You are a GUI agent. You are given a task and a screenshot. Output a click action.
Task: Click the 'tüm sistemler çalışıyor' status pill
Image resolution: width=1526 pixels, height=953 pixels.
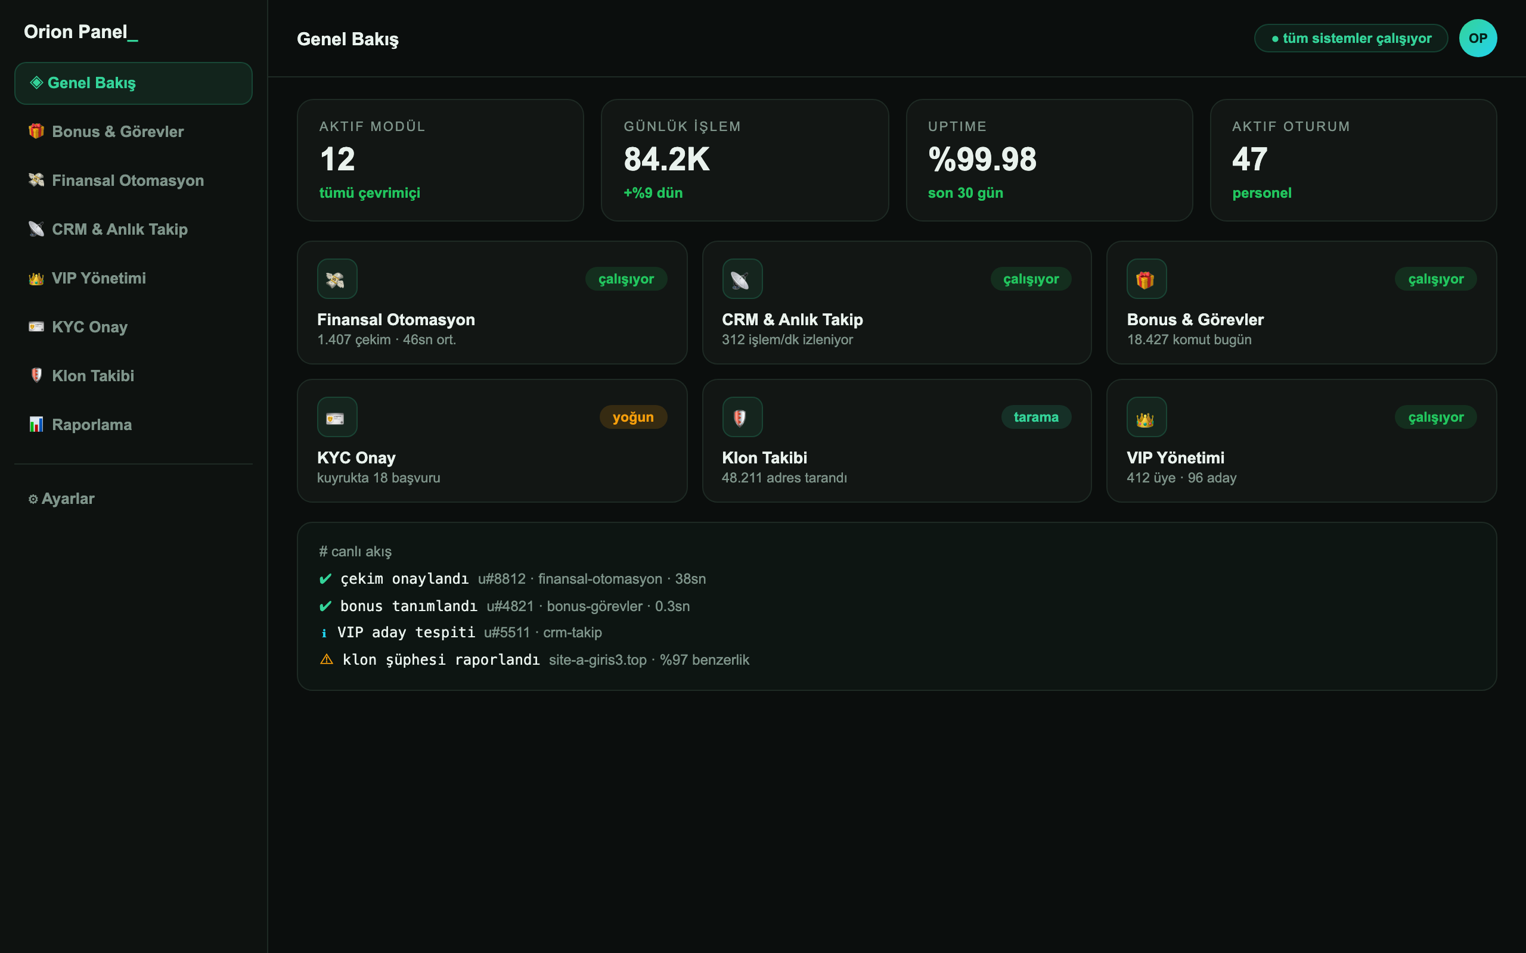(1351, 38)
